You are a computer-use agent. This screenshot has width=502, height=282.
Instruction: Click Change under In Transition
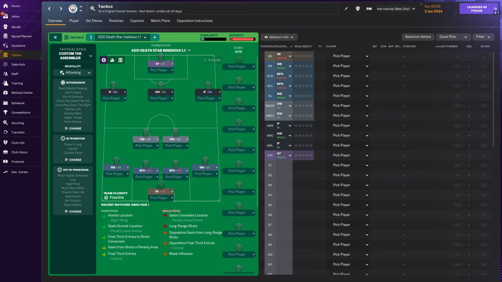[x=73, y=160]
